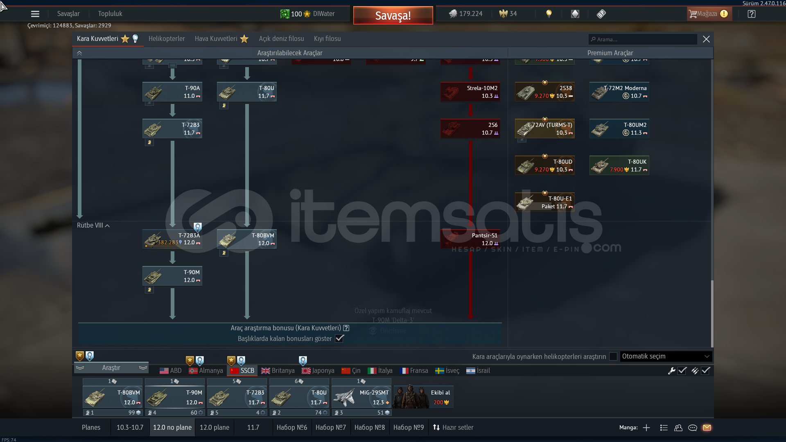
Task: Switch to Helikopterler tab
Action: [x=167, y=39]
